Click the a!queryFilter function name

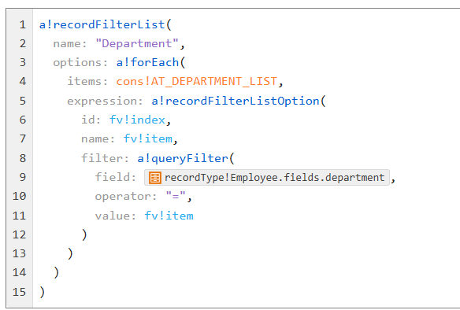(x=183, y=158)
